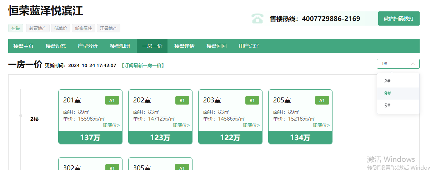Choose 2# from building dropdown list
Screen dimensions: 430x170
pos(398,81)
